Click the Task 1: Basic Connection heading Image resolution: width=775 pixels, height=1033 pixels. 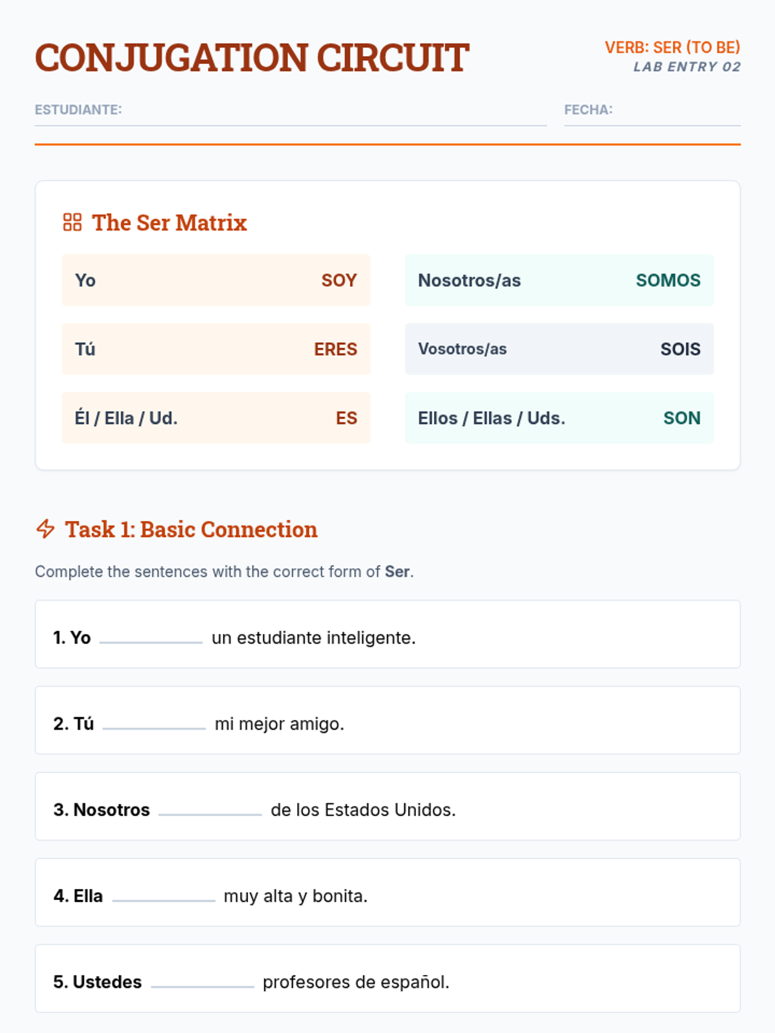click(x=191, y=529)
